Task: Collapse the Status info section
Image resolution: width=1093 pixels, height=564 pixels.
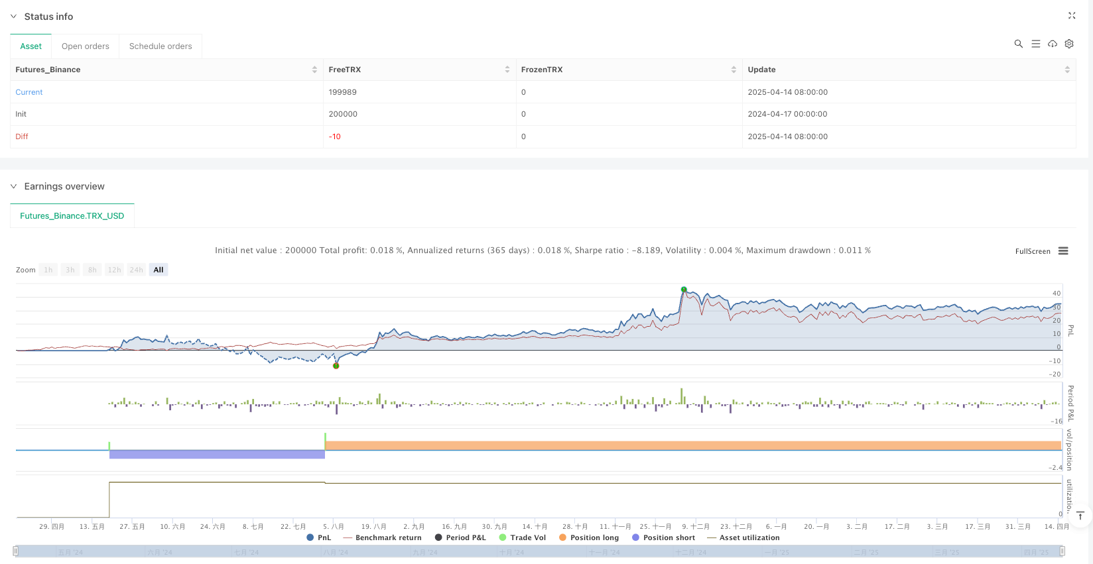Action: point(13,17)
